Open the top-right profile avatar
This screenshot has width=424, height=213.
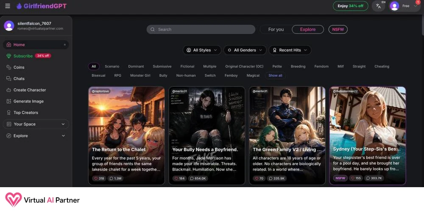pyautogui.click(x=394, y=6)
